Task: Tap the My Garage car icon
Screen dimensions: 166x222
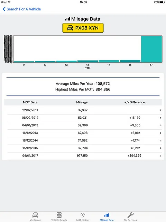Action: [x=35, y=215]
